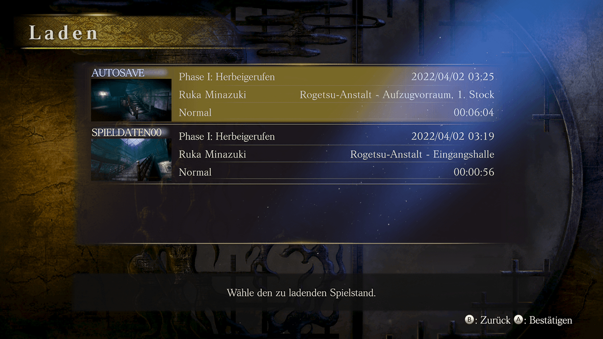Select save dated 2022/04/02 03:25
The height and width of the screenshot is (339, 603).
[x=453, y=77]
